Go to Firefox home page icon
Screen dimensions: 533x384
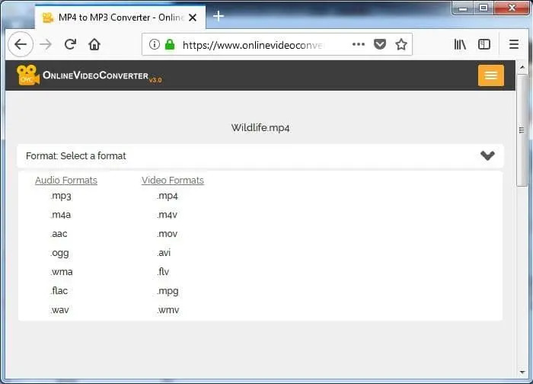pos(94,44)
